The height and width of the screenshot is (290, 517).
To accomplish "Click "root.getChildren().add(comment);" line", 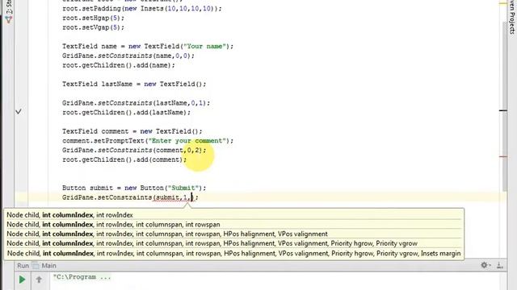I will pyautogui.click(x=124, y=159).
